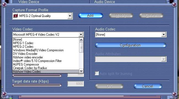Collapse the Video Codec dropdown arrow
The image size is (179, 99).
(81, 34)
